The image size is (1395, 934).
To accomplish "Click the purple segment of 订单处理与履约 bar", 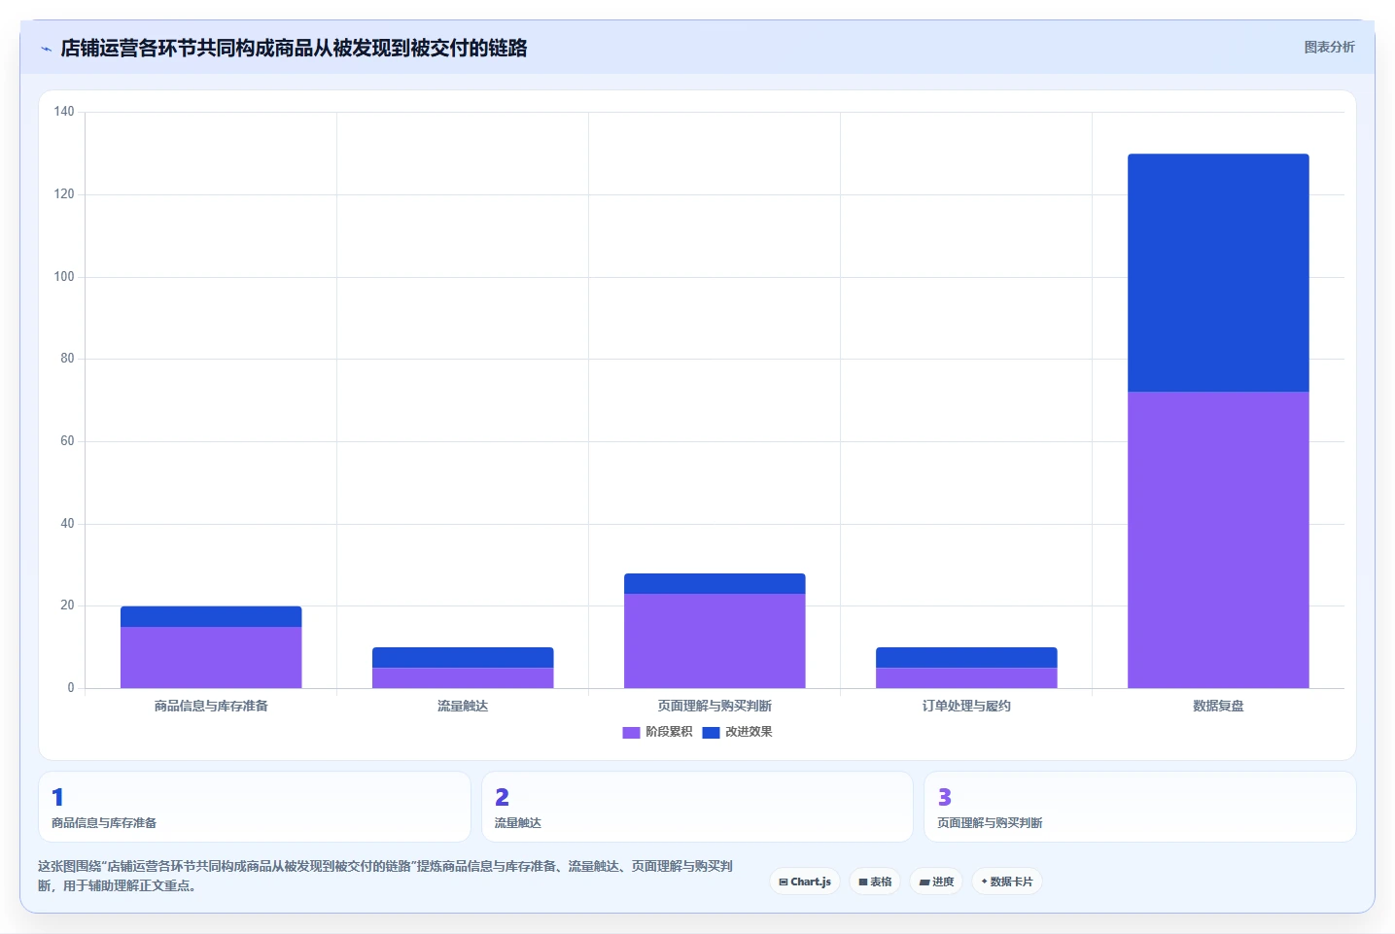I will pos(966,677).
